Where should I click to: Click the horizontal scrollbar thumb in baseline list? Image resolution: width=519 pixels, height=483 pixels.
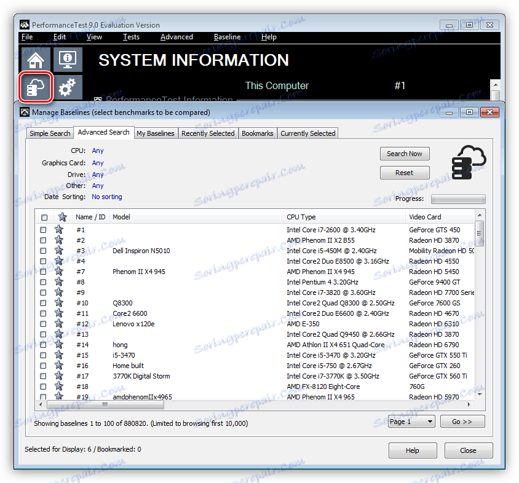tap(105, 404)
